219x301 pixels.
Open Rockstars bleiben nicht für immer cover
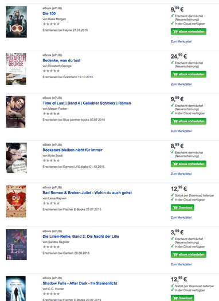16,158
